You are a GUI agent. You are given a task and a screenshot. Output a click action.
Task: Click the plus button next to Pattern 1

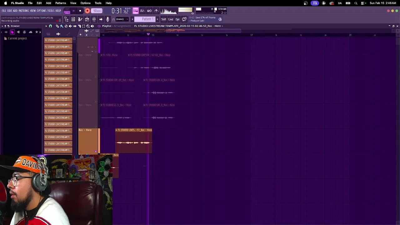(x=157, y=19)
